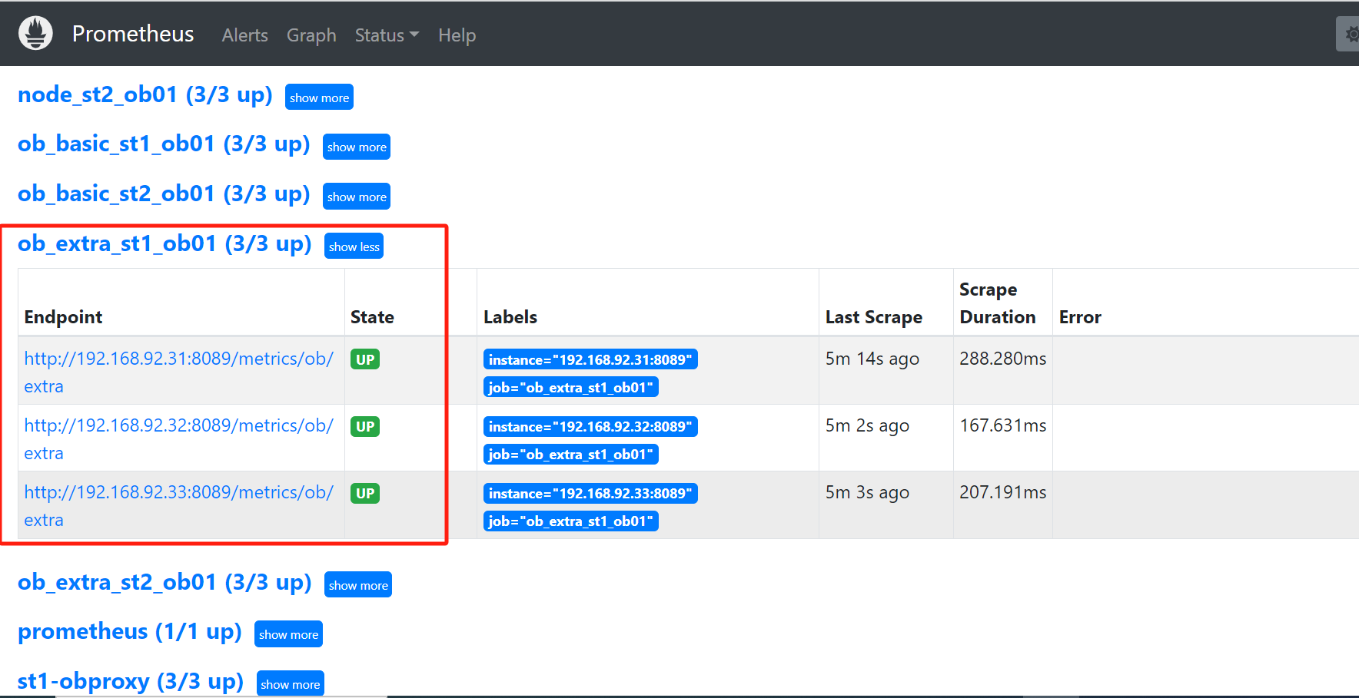Click label instance="192.168.92.32:8089"
Viewport: 1359px width, 698px height.
tap(590, 426)
